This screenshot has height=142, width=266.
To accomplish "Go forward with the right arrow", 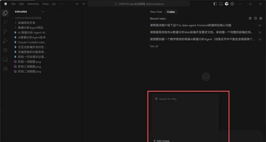I will 83,4.
